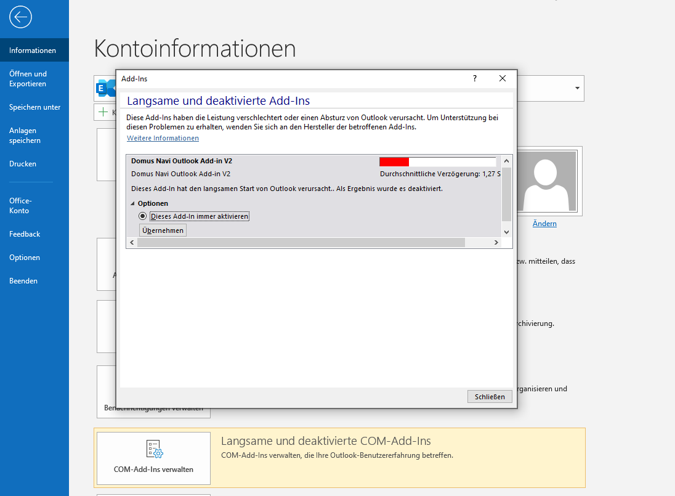The height and width of the screenshot is (496, 675).
Task: Click the add-in deactivation message text
Action: 287,189
